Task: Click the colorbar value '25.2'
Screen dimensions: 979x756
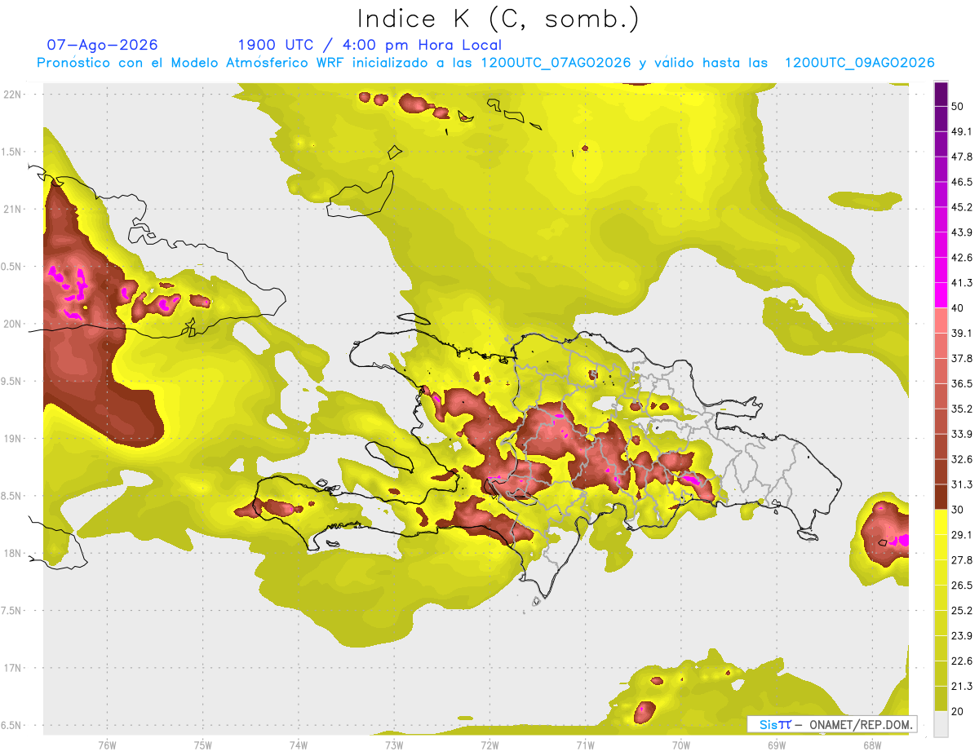Action: (962, 610)
